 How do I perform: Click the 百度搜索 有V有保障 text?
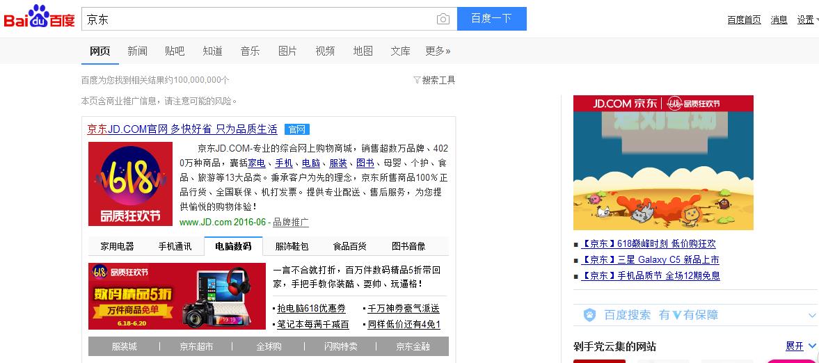click(x=661, y=315)
